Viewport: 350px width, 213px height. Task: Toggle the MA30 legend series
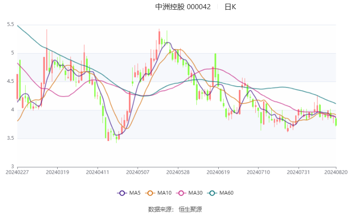click(x=189, y=193)
